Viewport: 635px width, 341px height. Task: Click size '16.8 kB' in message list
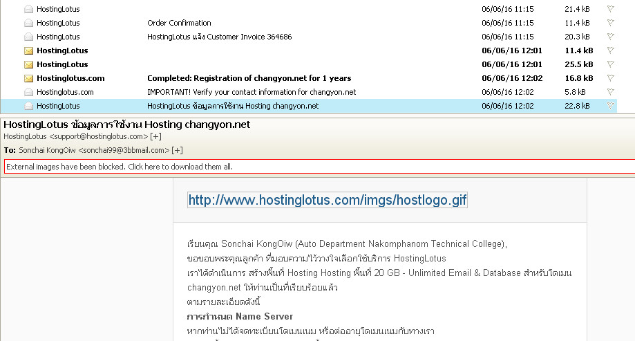pos(579,78)
